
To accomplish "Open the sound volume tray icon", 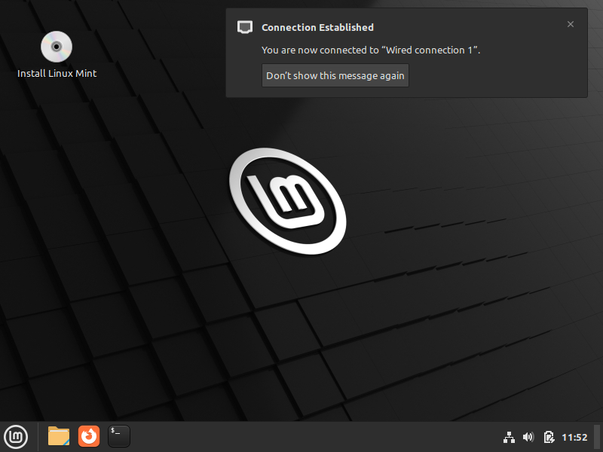I will (528, 437).
